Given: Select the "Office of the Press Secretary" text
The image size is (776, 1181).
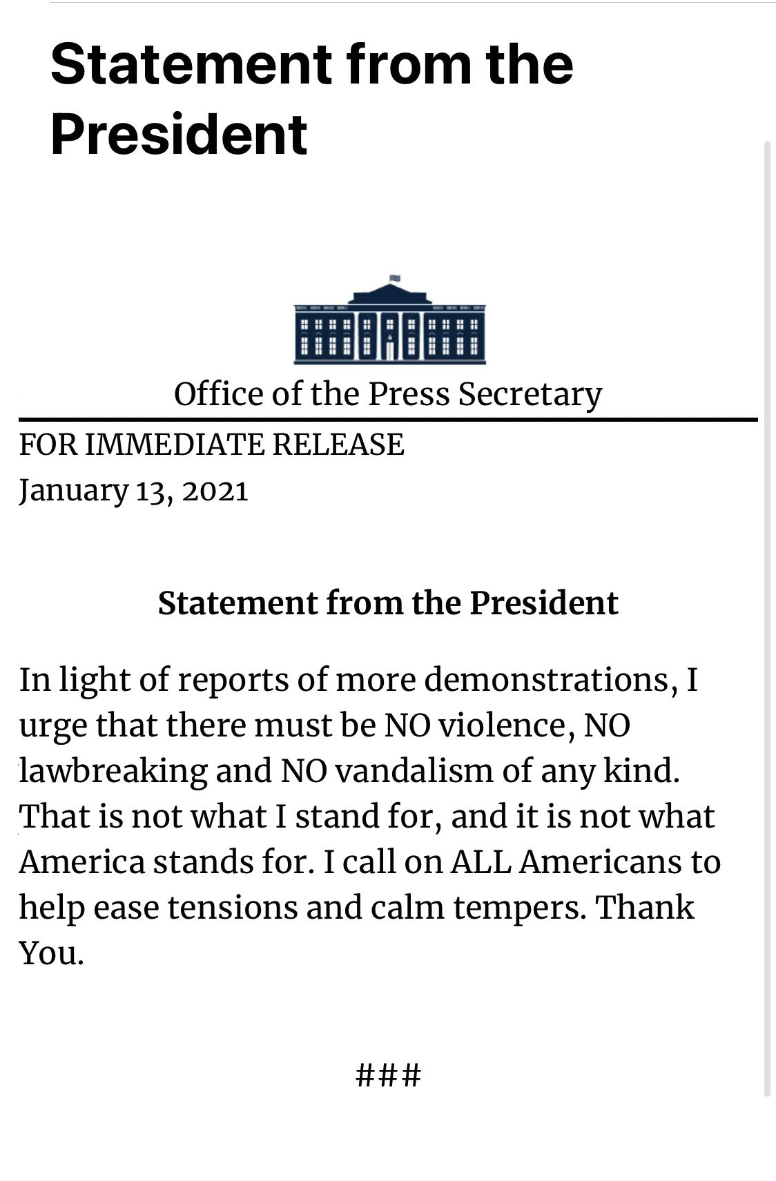Looking at the screenshot, I should pos(388,394).
